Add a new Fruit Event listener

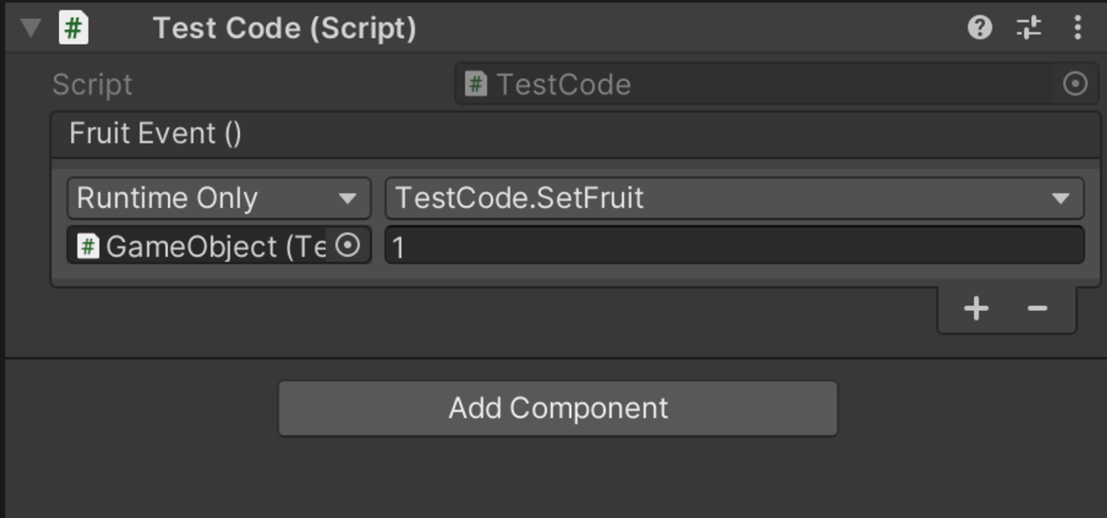(976, 308)
